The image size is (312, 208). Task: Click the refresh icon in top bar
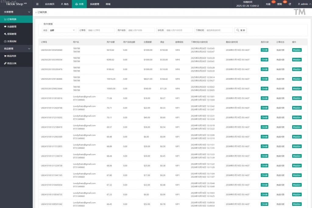[x=290, y=4]
